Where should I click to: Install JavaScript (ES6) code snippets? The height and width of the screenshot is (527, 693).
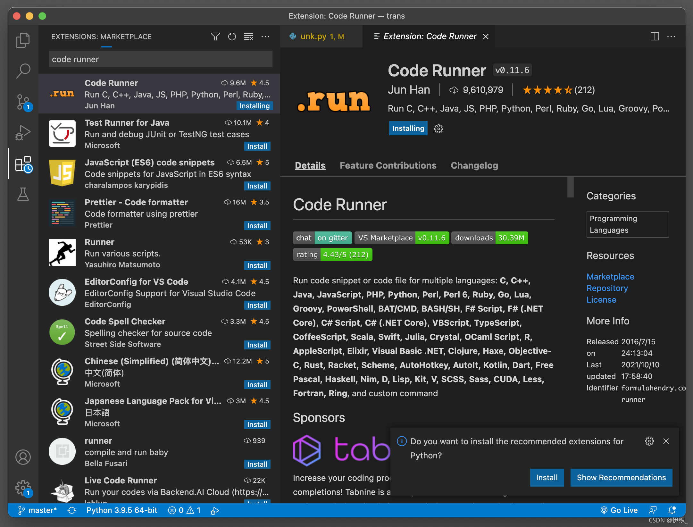257,186
